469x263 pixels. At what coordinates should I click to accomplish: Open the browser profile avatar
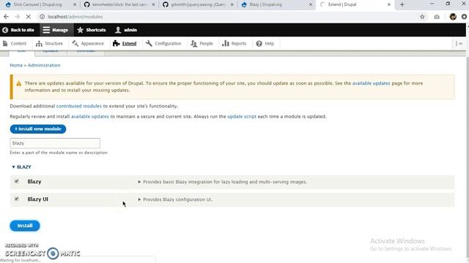click(x=453, y=17)
